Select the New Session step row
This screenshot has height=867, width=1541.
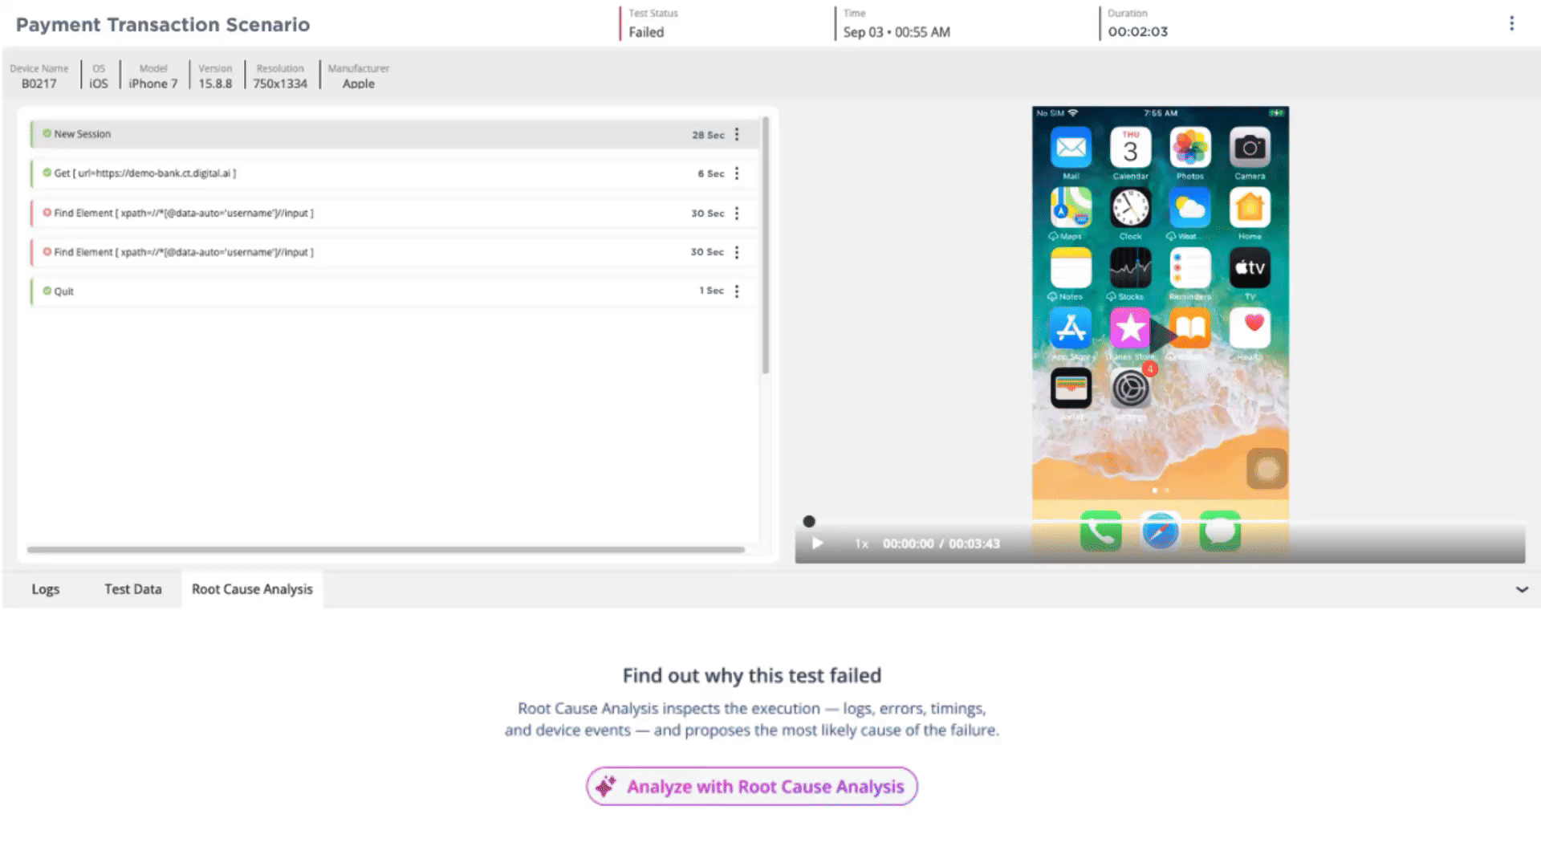click(x=394, y=134)
